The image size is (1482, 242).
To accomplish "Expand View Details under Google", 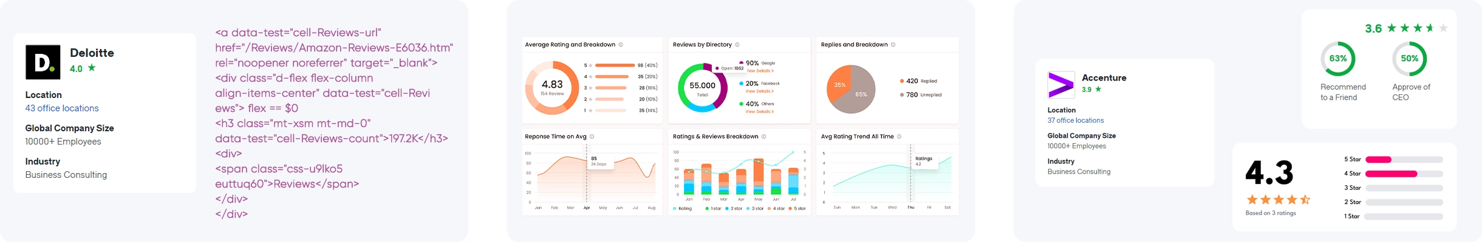I will [759, 71].
